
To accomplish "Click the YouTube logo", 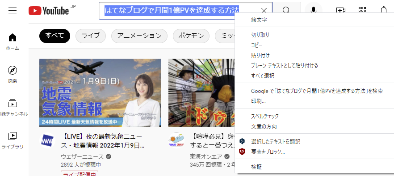I will pyautogui.click(x=49, y=11).
